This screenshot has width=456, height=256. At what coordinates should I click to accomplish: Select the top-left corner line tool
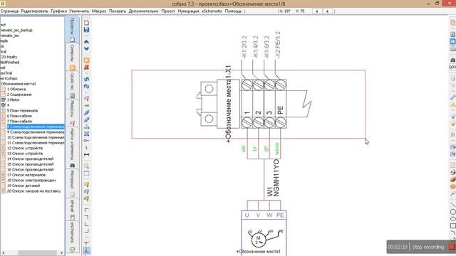coord(86,210)
